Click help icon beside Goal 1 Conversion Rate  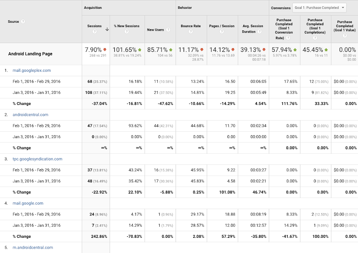[x=288, y=38]
